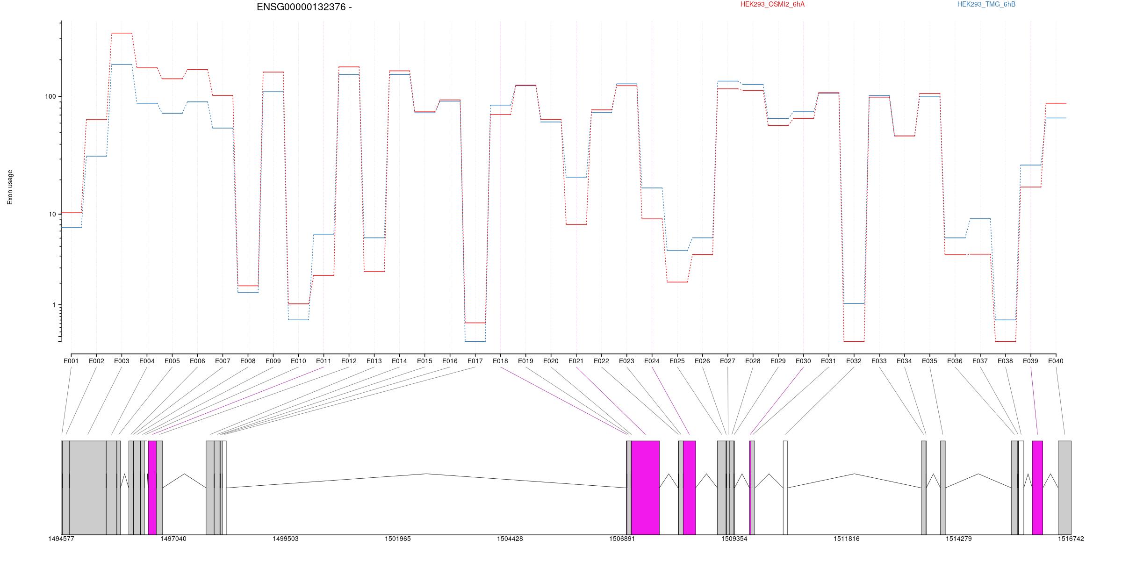
Task: Click the magenta exon block near 1497040 (E011)
Action: (152, 488)
